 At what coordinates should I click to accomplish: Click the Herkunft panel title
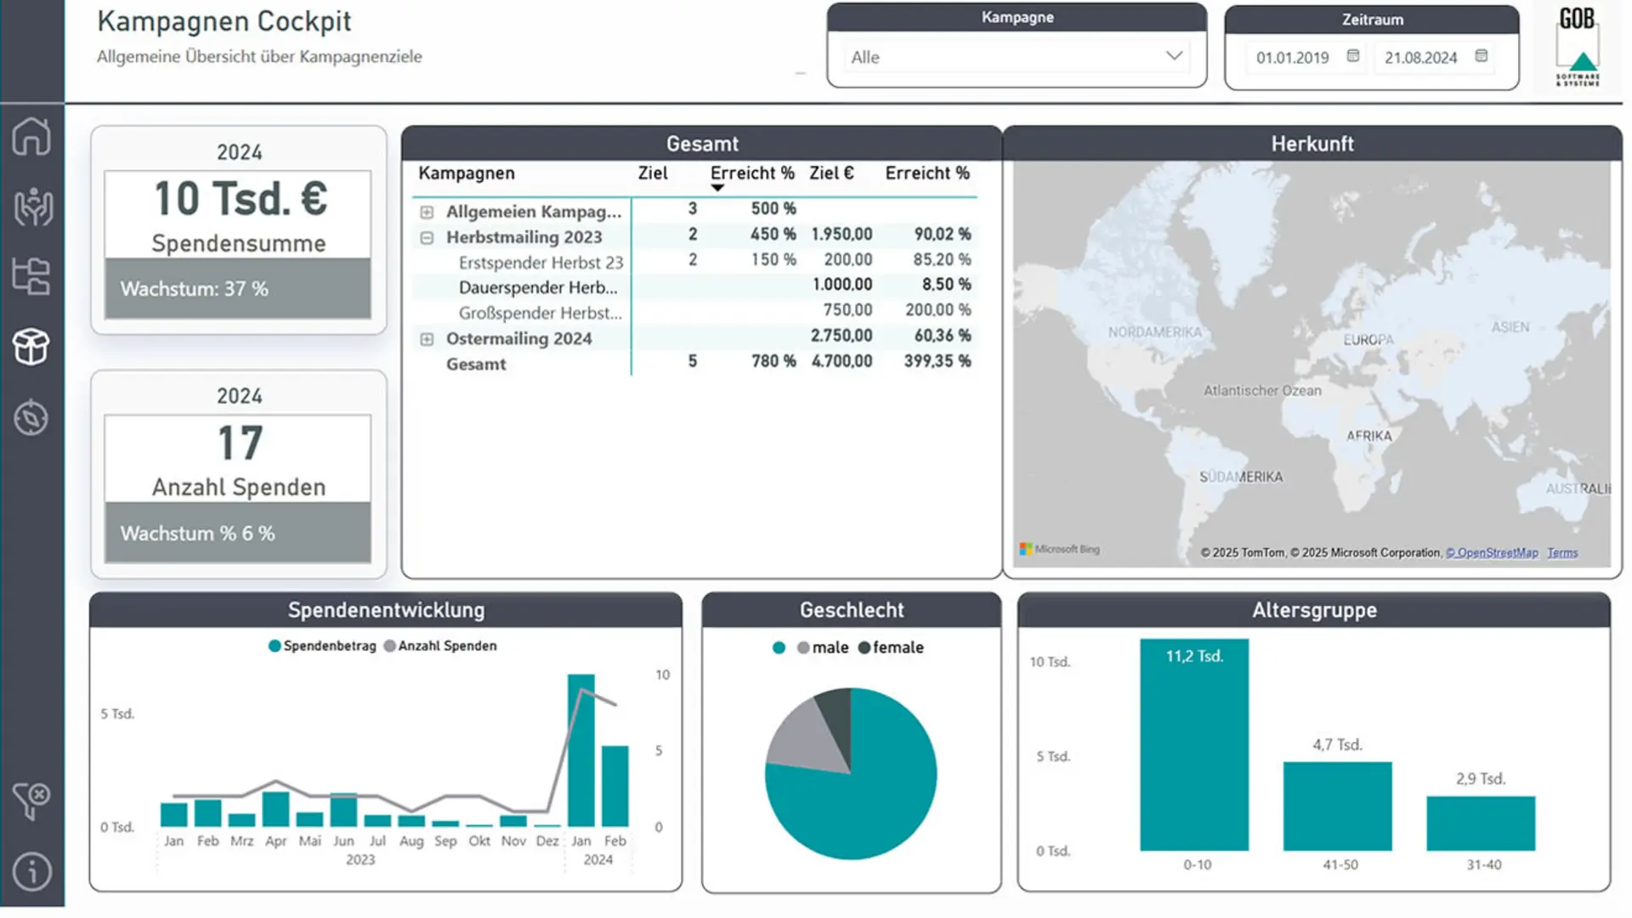[x=1312, y=144]
